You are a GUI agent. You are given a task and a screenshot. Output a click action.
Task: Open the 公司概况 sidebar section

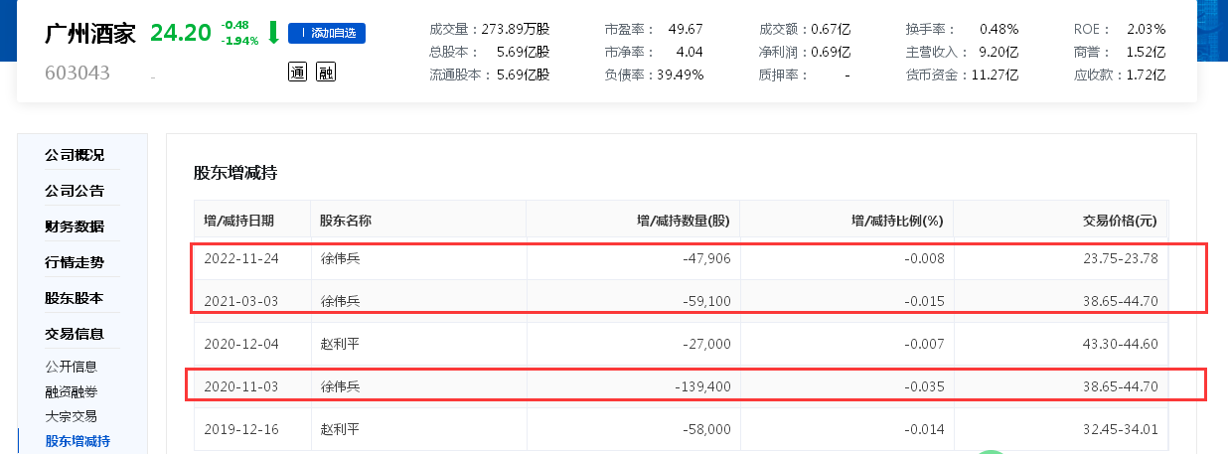coord(75,155)
